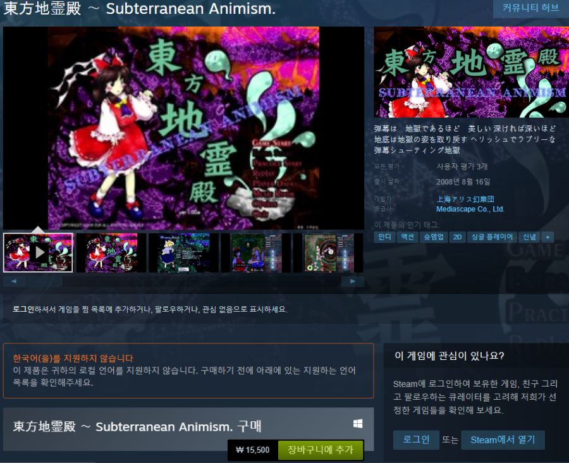Click the Windows platform icon

(x=358, y=424)
